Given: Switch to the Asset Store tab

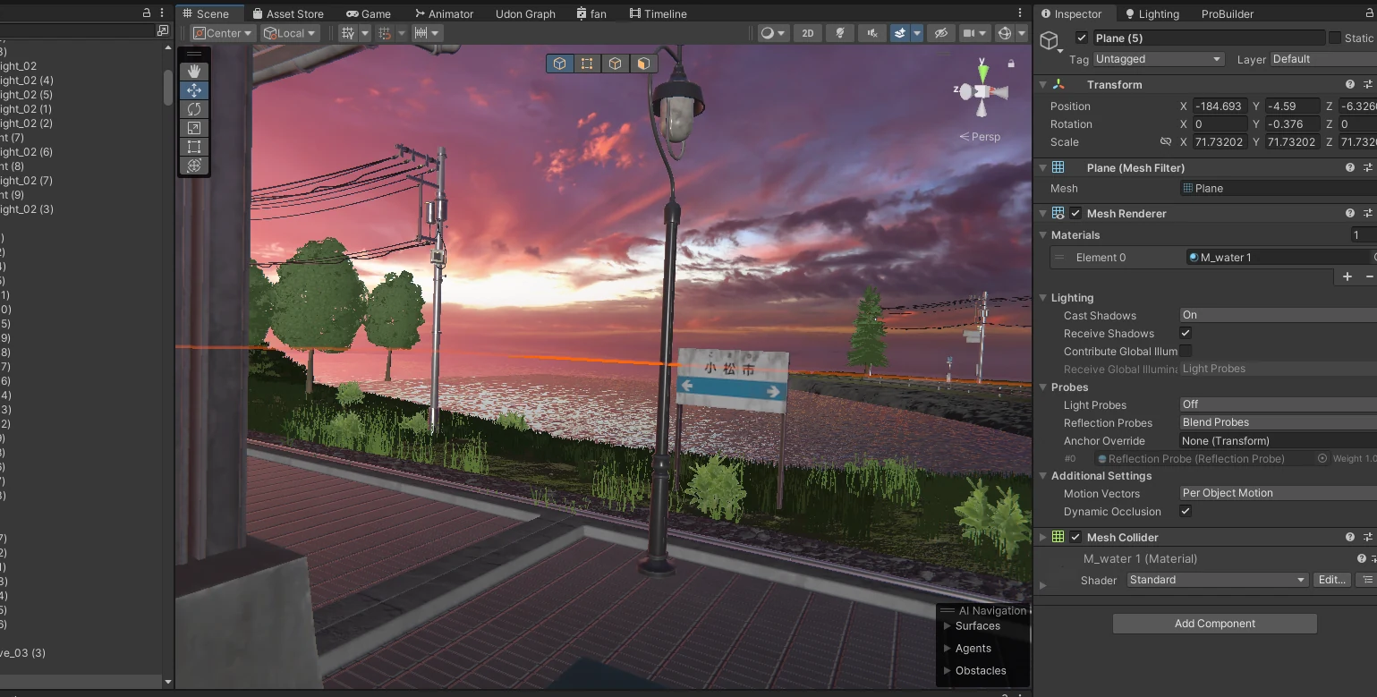Looking at the screenshot, I should (287, 13).
